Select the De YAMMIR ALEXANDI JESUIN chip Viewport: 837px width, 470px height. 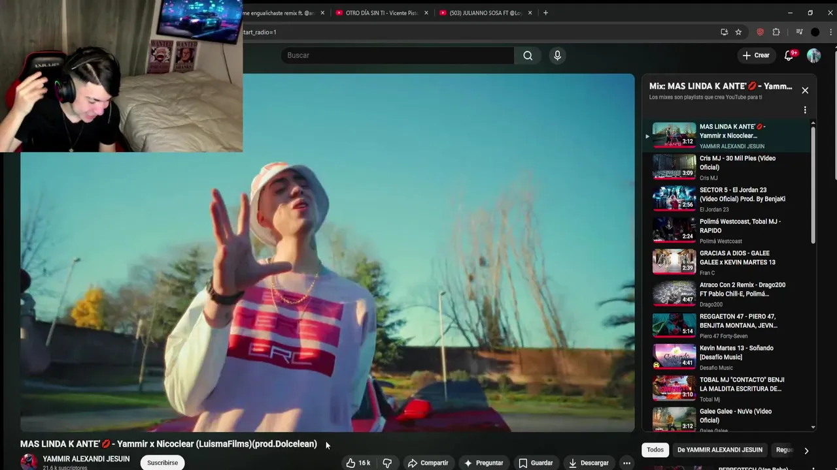click(720, 450)
